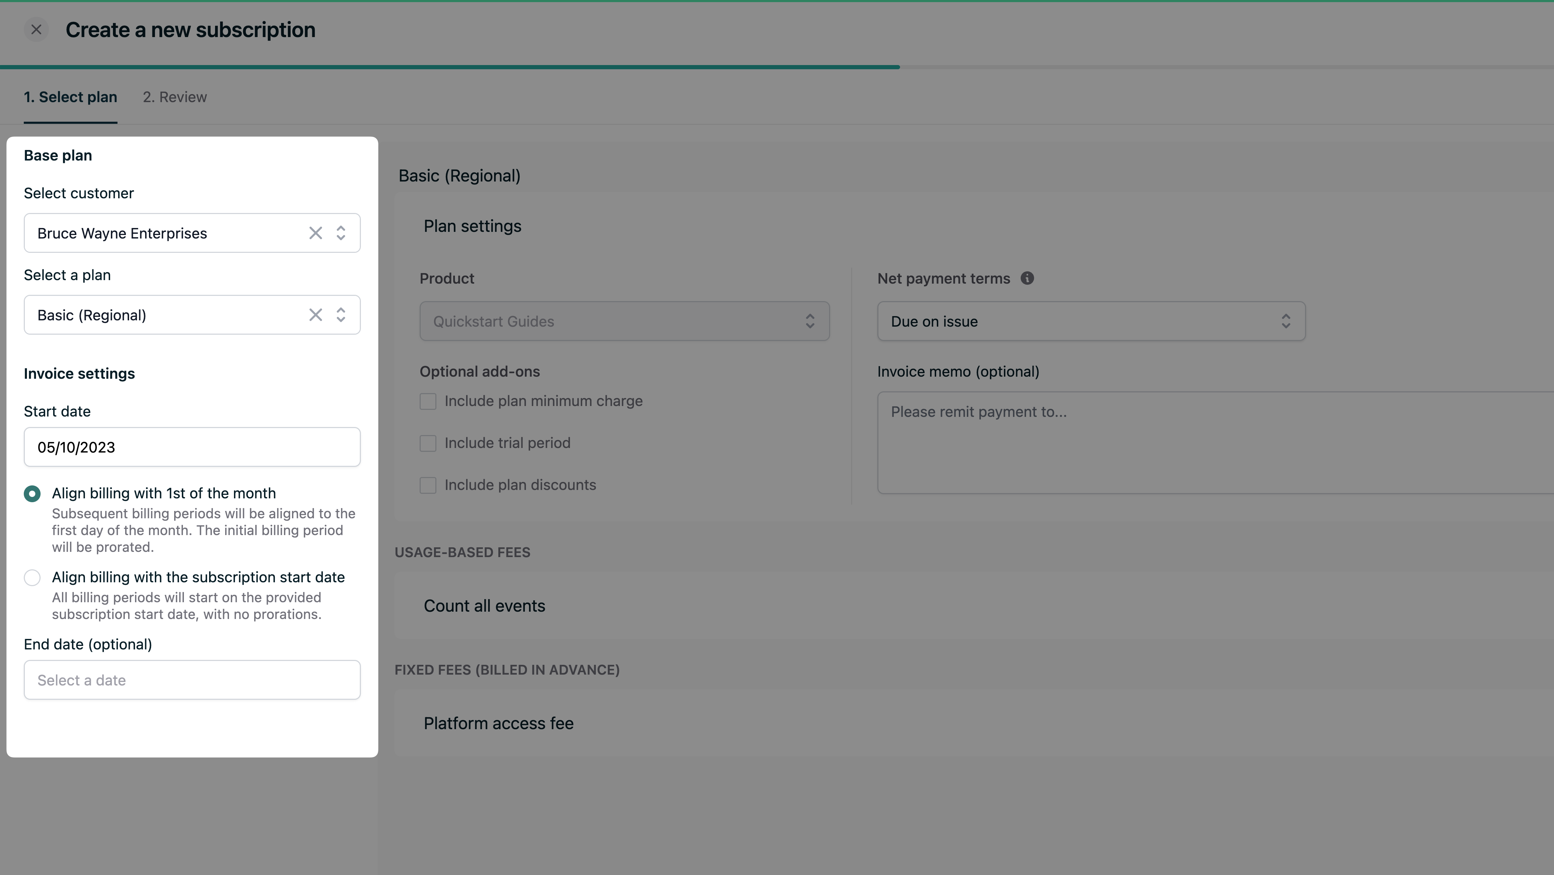Clear the Basic (Regional) plan selection
The height and width of the screenshot is (875, 1554).
pyautogui.click(x=315, y=315)
